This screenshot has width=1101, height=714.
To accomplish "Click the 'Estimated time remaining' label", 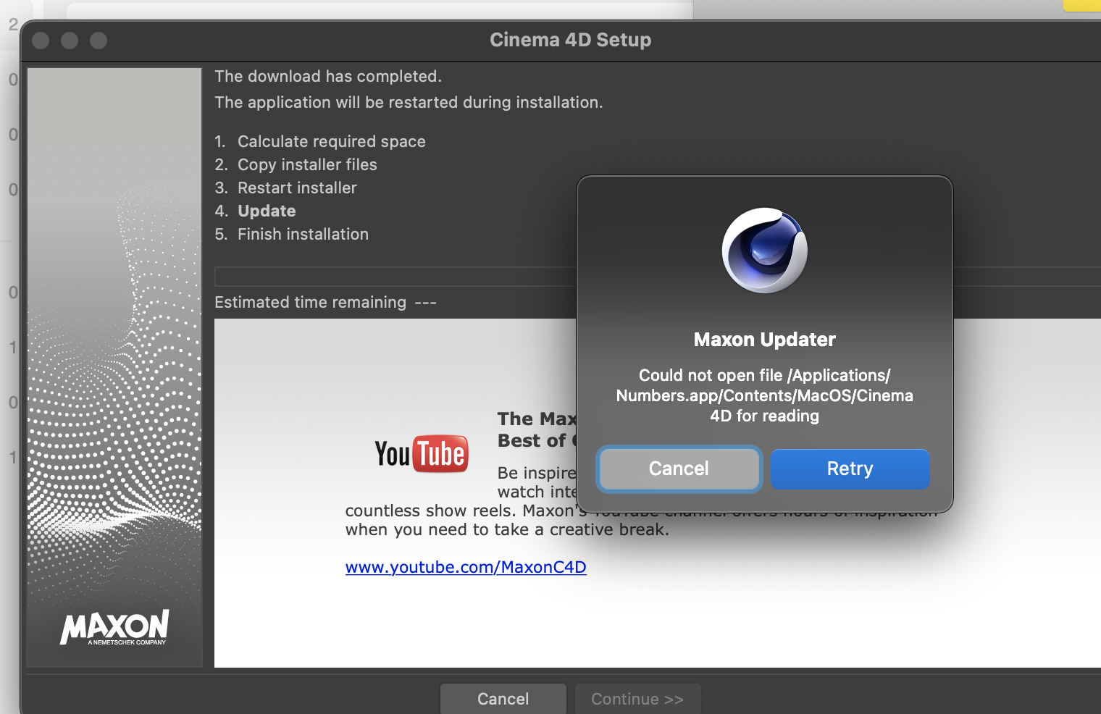I will 310,302.
